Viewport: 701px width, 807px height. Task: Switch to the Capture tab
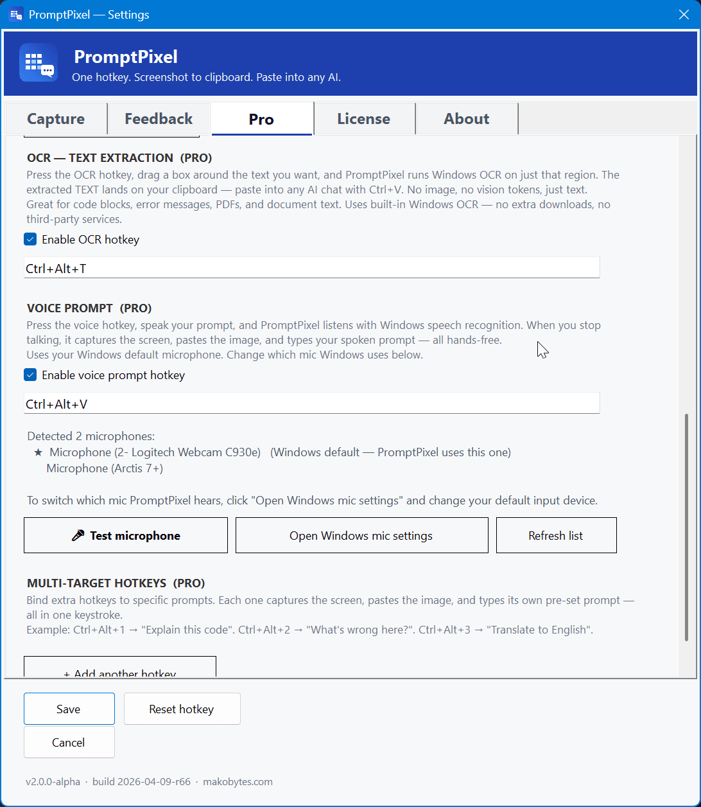click(55, 118)
